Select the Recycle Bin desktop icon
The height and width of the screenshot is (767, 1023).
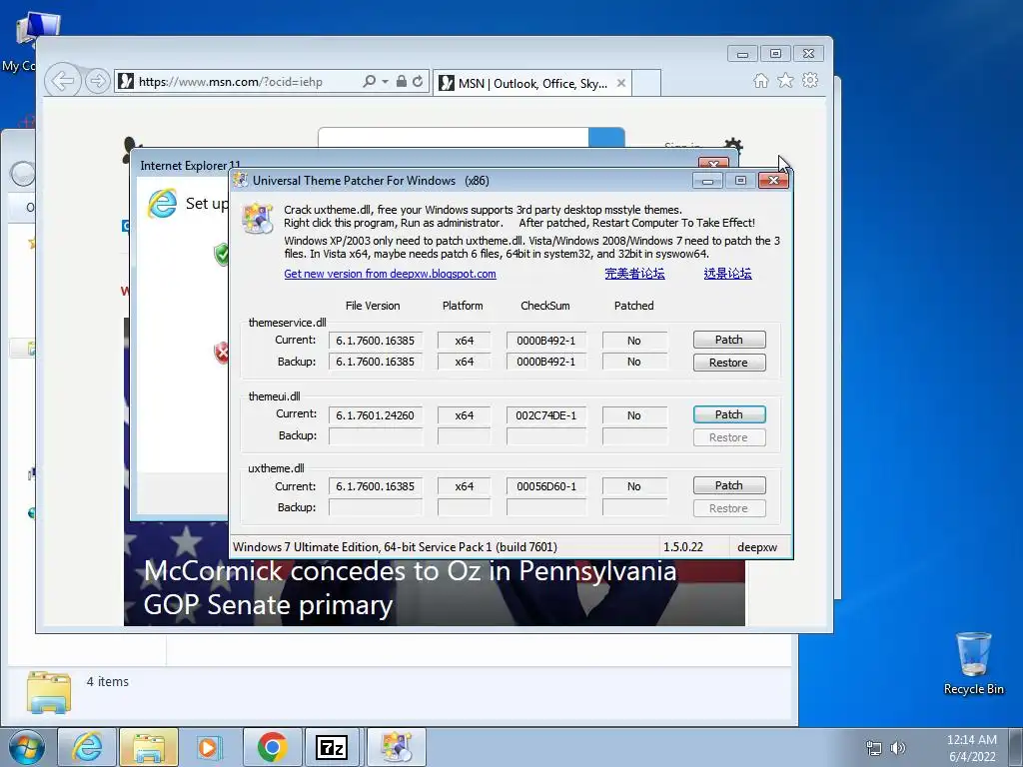pos(973,663)
